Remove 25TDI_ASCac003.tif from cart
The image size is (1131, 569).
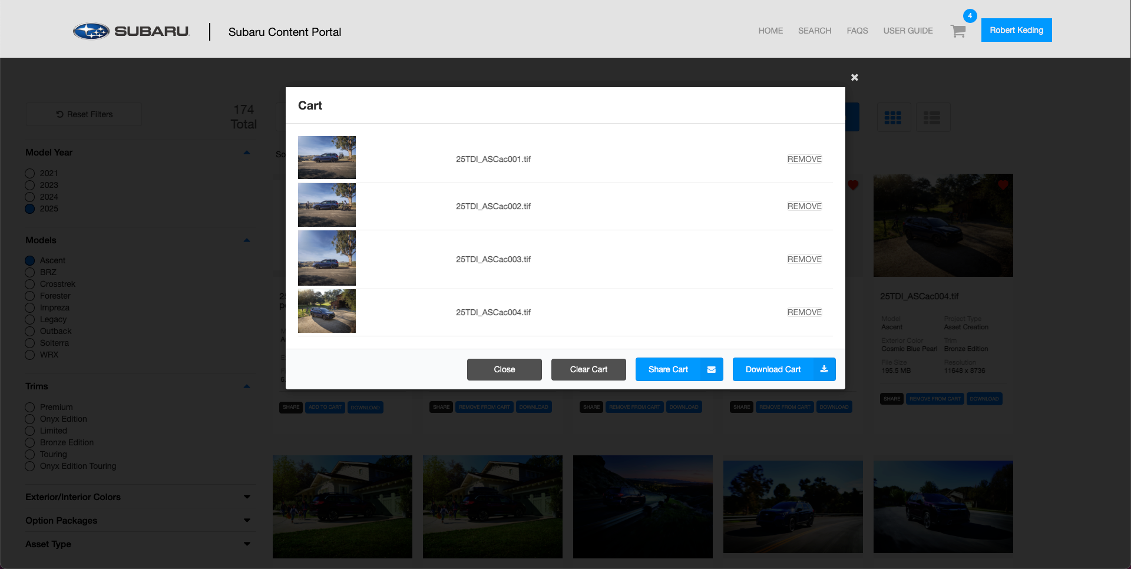pyautogui.click(x=805, y=259)
